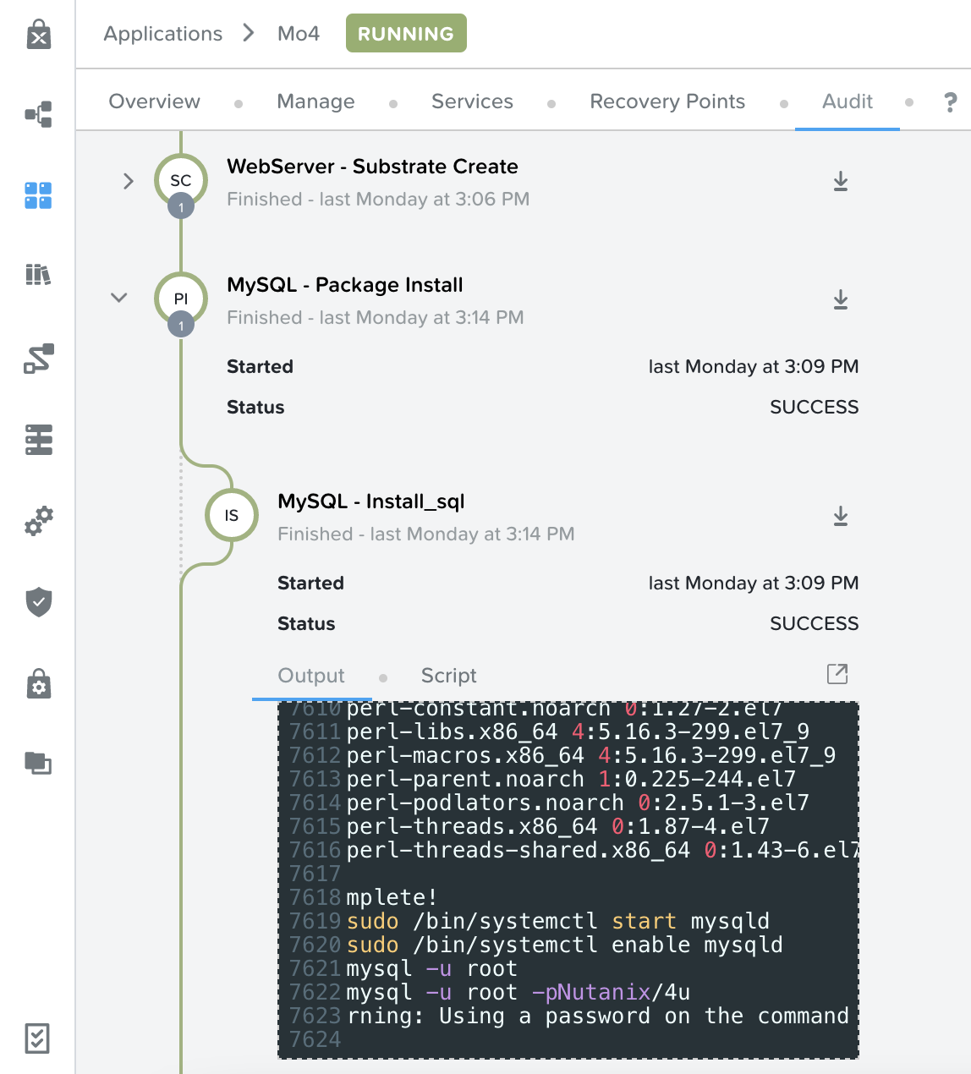Switch to the Overview tab

click(155, 101)
